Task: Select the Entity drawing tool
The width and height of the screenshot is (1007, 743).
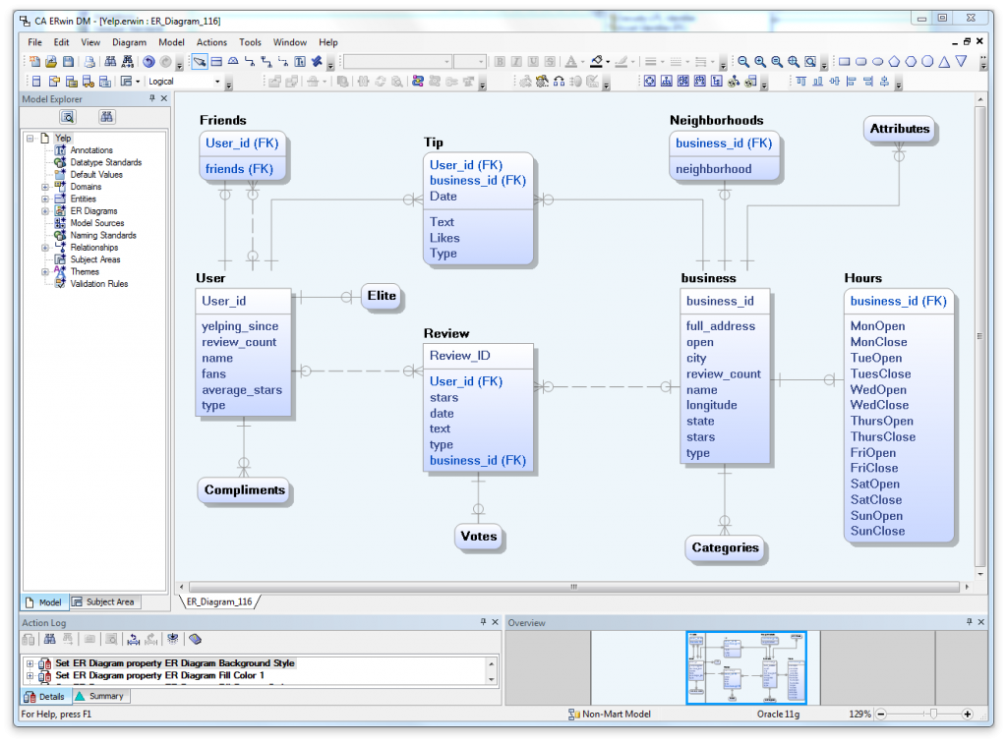Action: pyautogui.click(x=216, y=62)
